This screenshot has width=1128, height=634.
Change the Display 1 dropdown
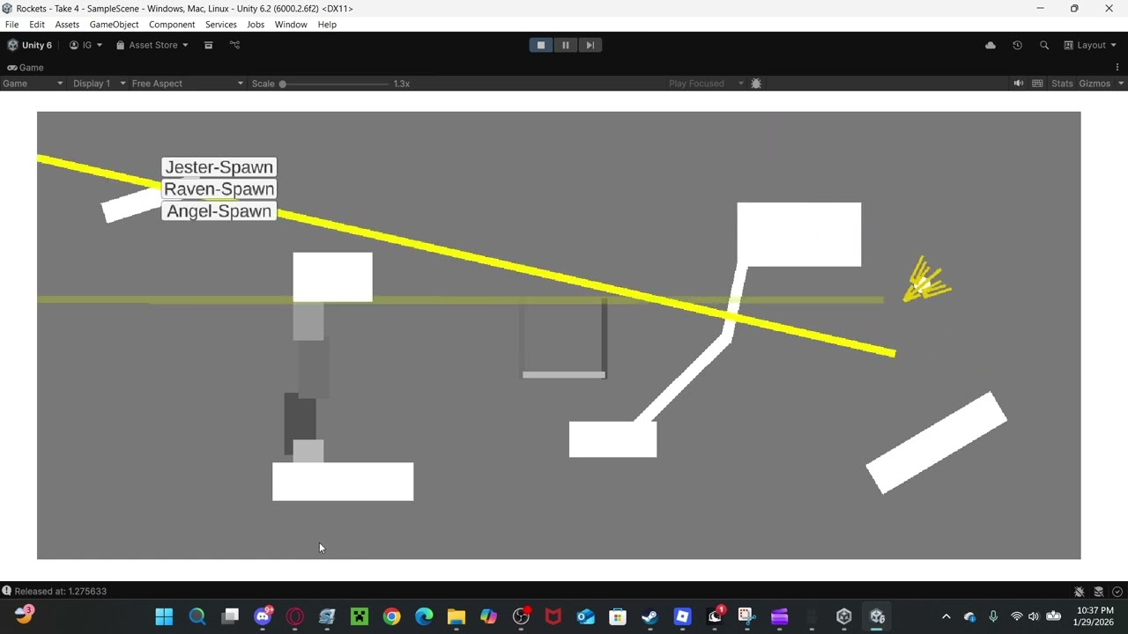[98, 84]
